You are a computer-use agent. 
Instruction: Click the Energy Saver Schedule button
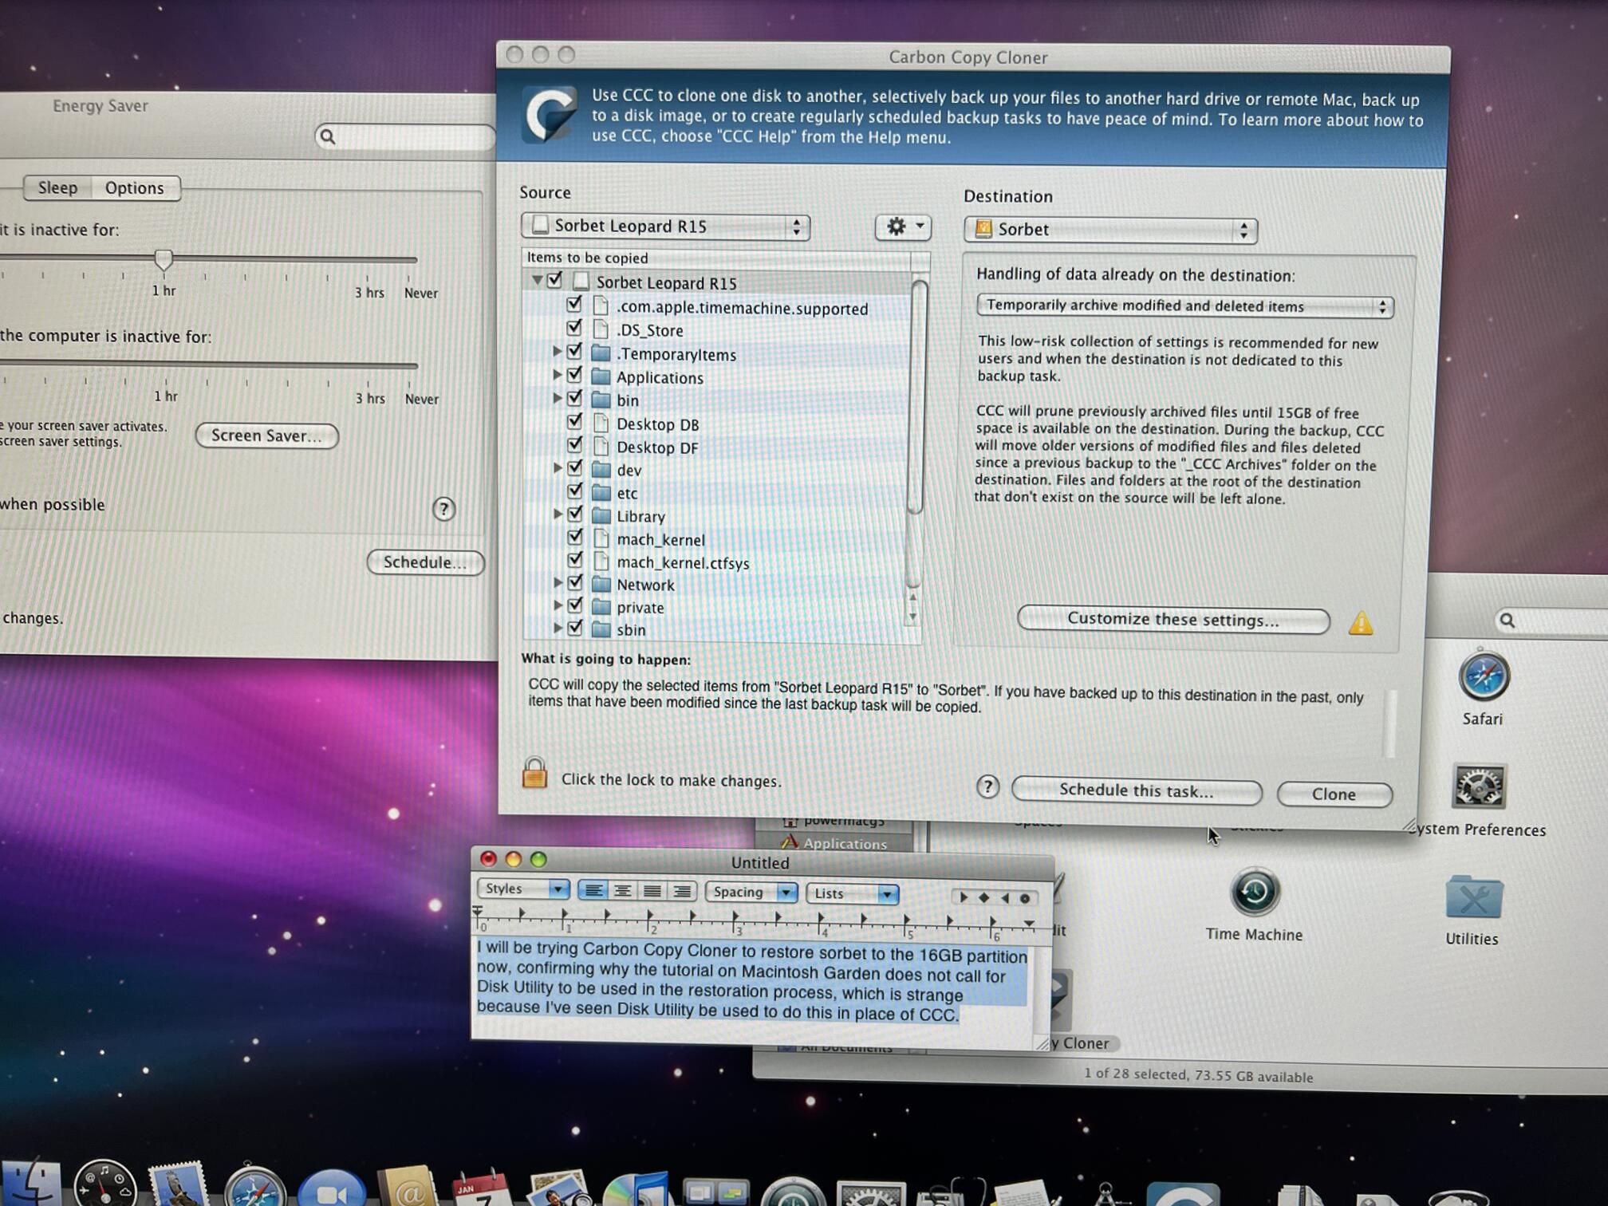[425, 562]
